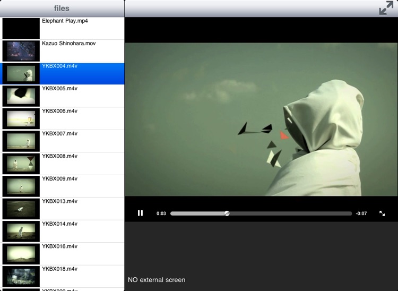Click the Elephant Play.mp4 black thumbnail
The height and width of the screenshot is (291, 398).
(x=21, y=28)
